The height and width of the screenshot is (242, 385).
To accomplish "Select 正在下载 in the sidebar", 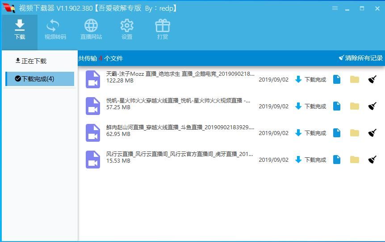I will [x=31, y=61].
